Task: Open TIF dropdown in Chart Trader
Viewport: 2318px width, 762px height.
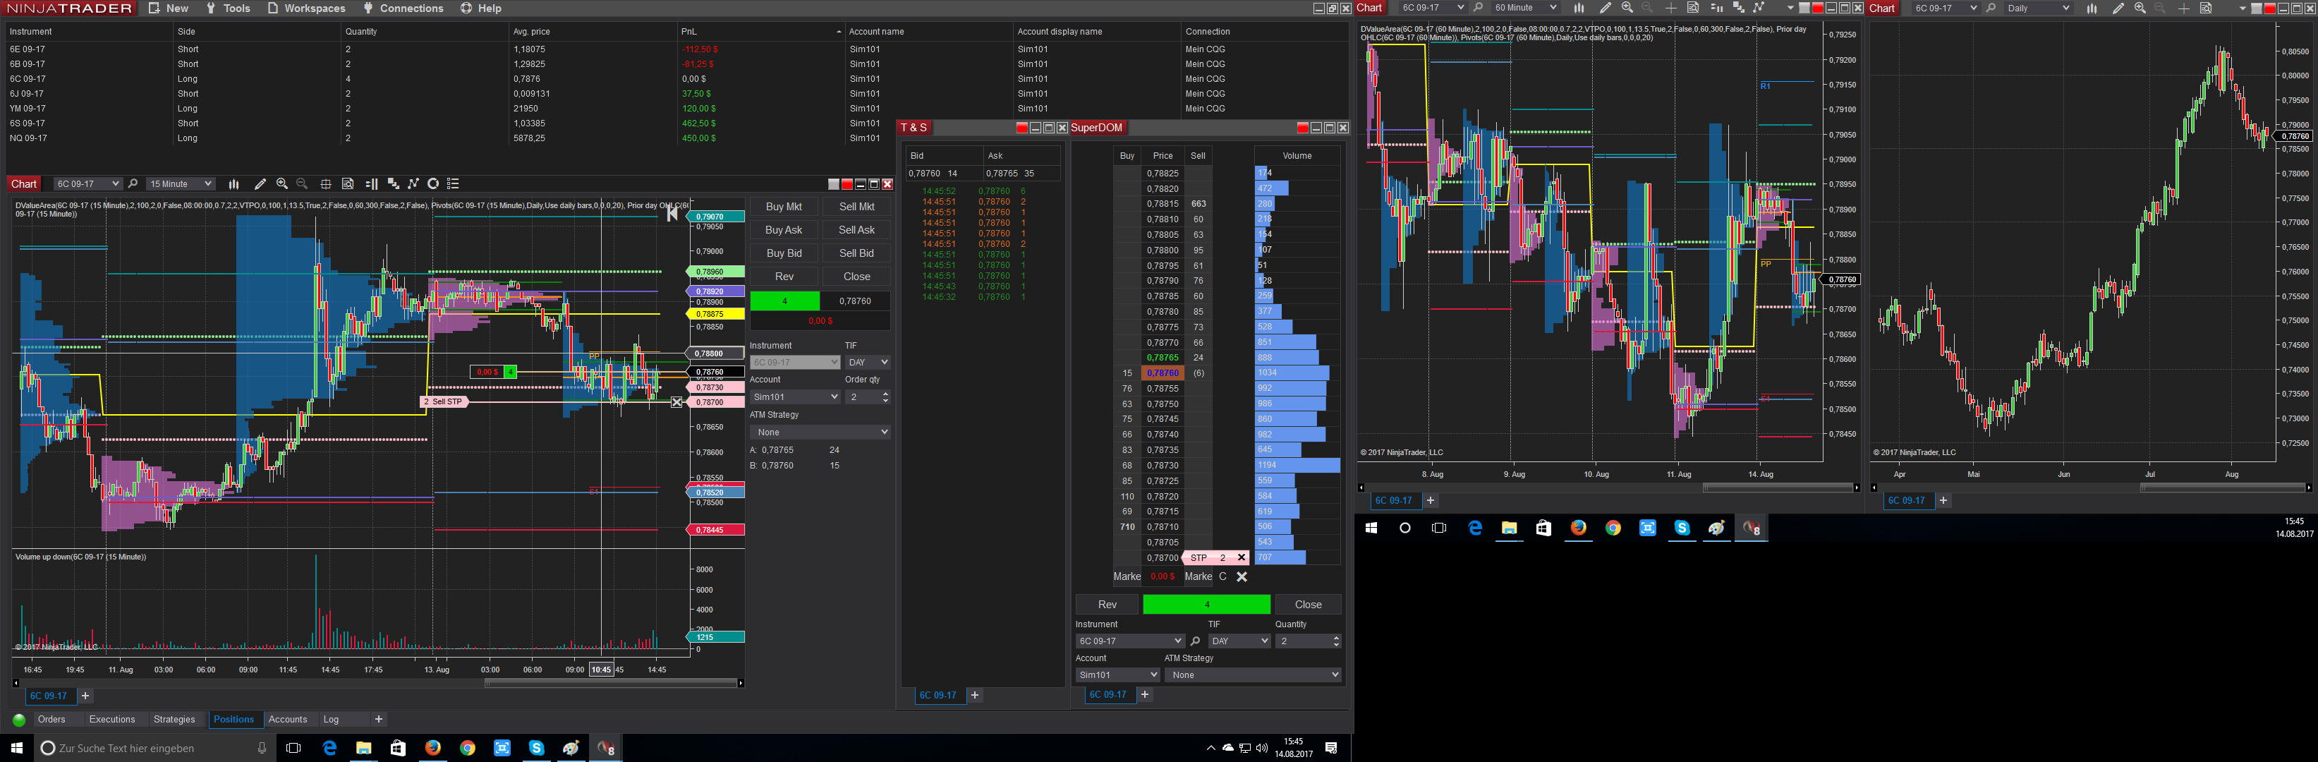Action: click(868, 363)
